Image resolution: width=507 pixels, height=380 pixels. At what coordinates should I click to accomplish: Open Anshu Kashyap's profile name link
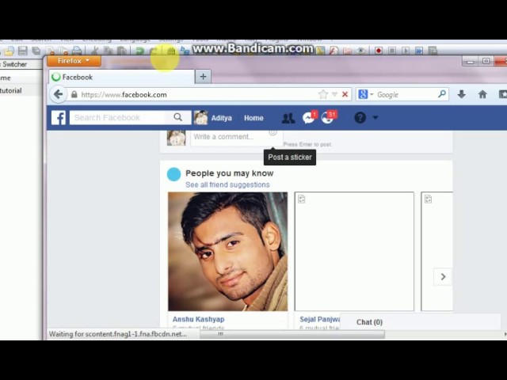pyautogui.click(x=198, y=319)
